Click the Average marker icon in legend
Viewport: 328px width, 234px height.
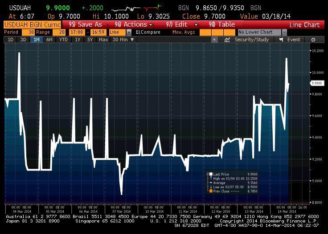[210, 182]
